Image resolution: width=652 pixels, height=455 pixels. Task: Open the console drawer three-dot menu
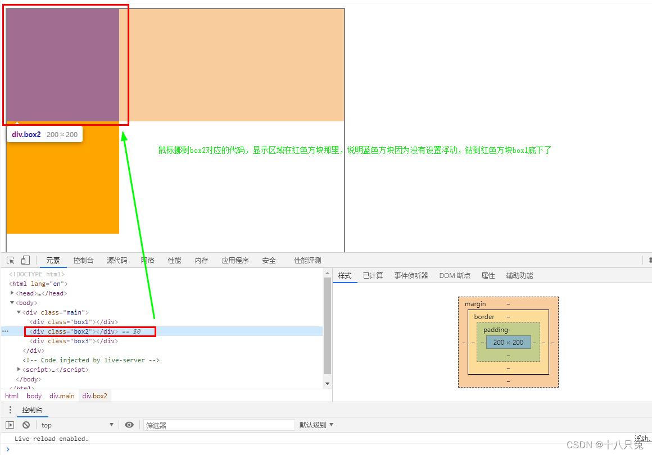tap(10, 410)
